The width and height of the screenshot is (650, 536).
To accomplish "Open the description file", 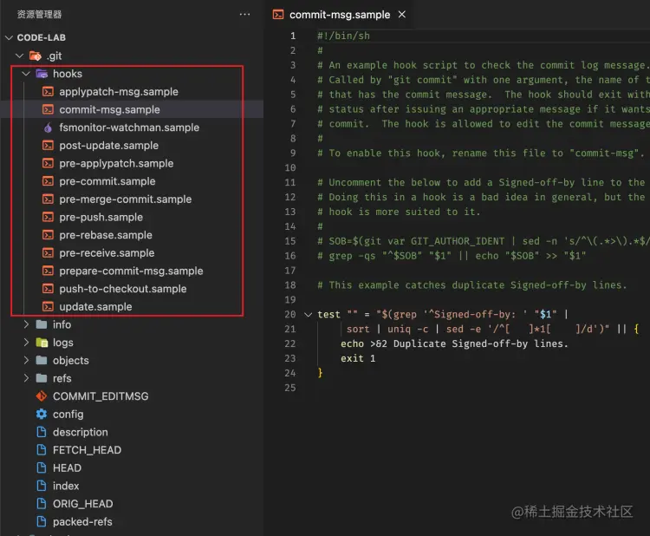I will coord(80,432).
